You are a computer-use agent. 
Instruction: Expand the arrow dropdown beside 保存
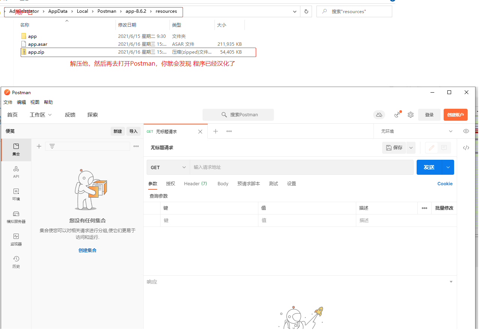[411, 148]
